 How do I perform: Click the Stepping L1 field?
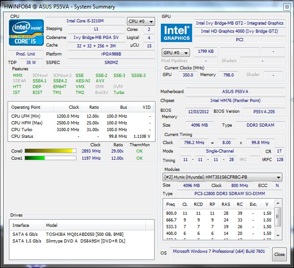tap(96, 29)
